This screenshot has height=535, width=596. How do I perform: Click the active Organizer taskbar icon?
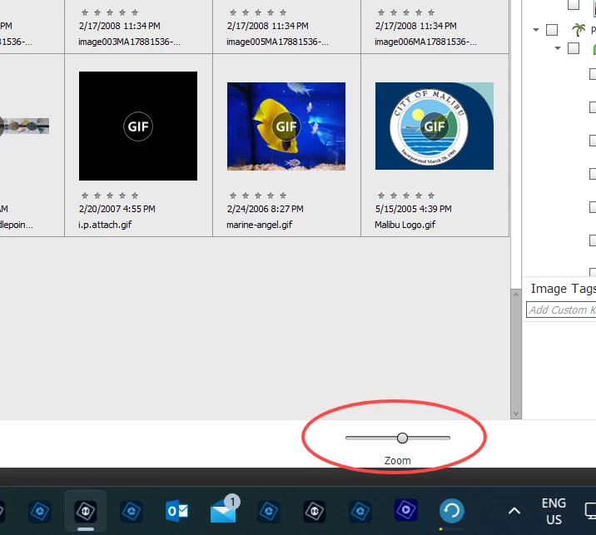pyautogui.click(x=86, y=511)
